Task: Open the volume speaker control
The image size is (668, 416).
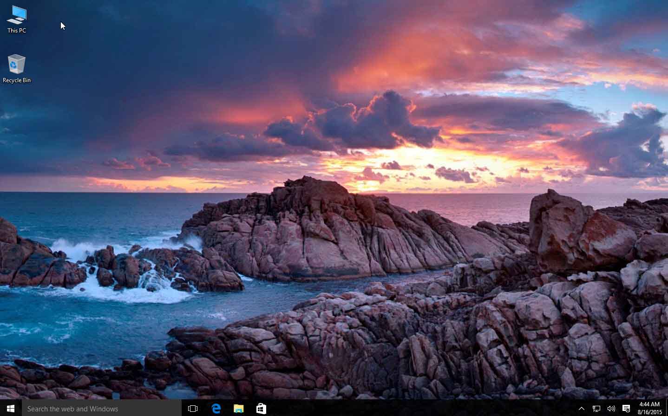Action: coord(611,409)
